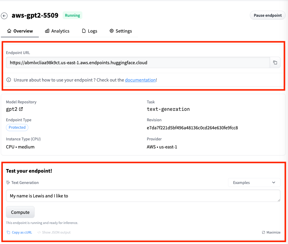
Task: Open the Logs tab
Action: point(90,31)
